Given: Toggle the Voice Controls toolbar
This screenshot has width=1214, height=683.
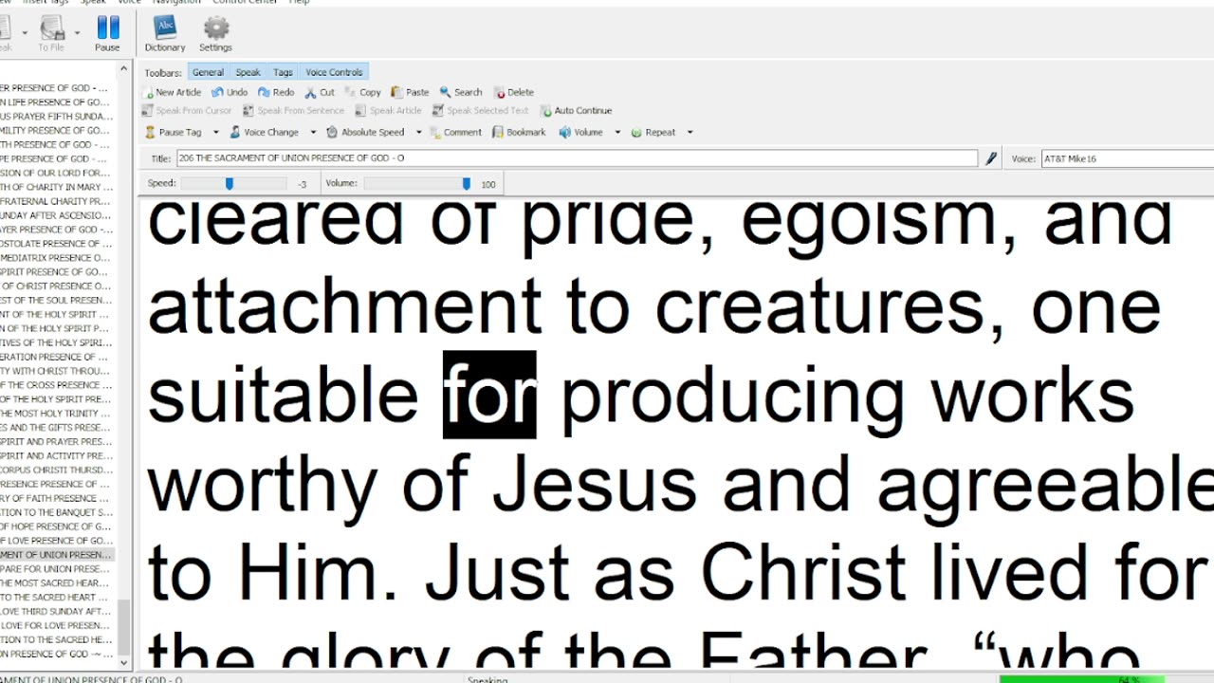Looking at the screenshot, I should coord(334,72).
